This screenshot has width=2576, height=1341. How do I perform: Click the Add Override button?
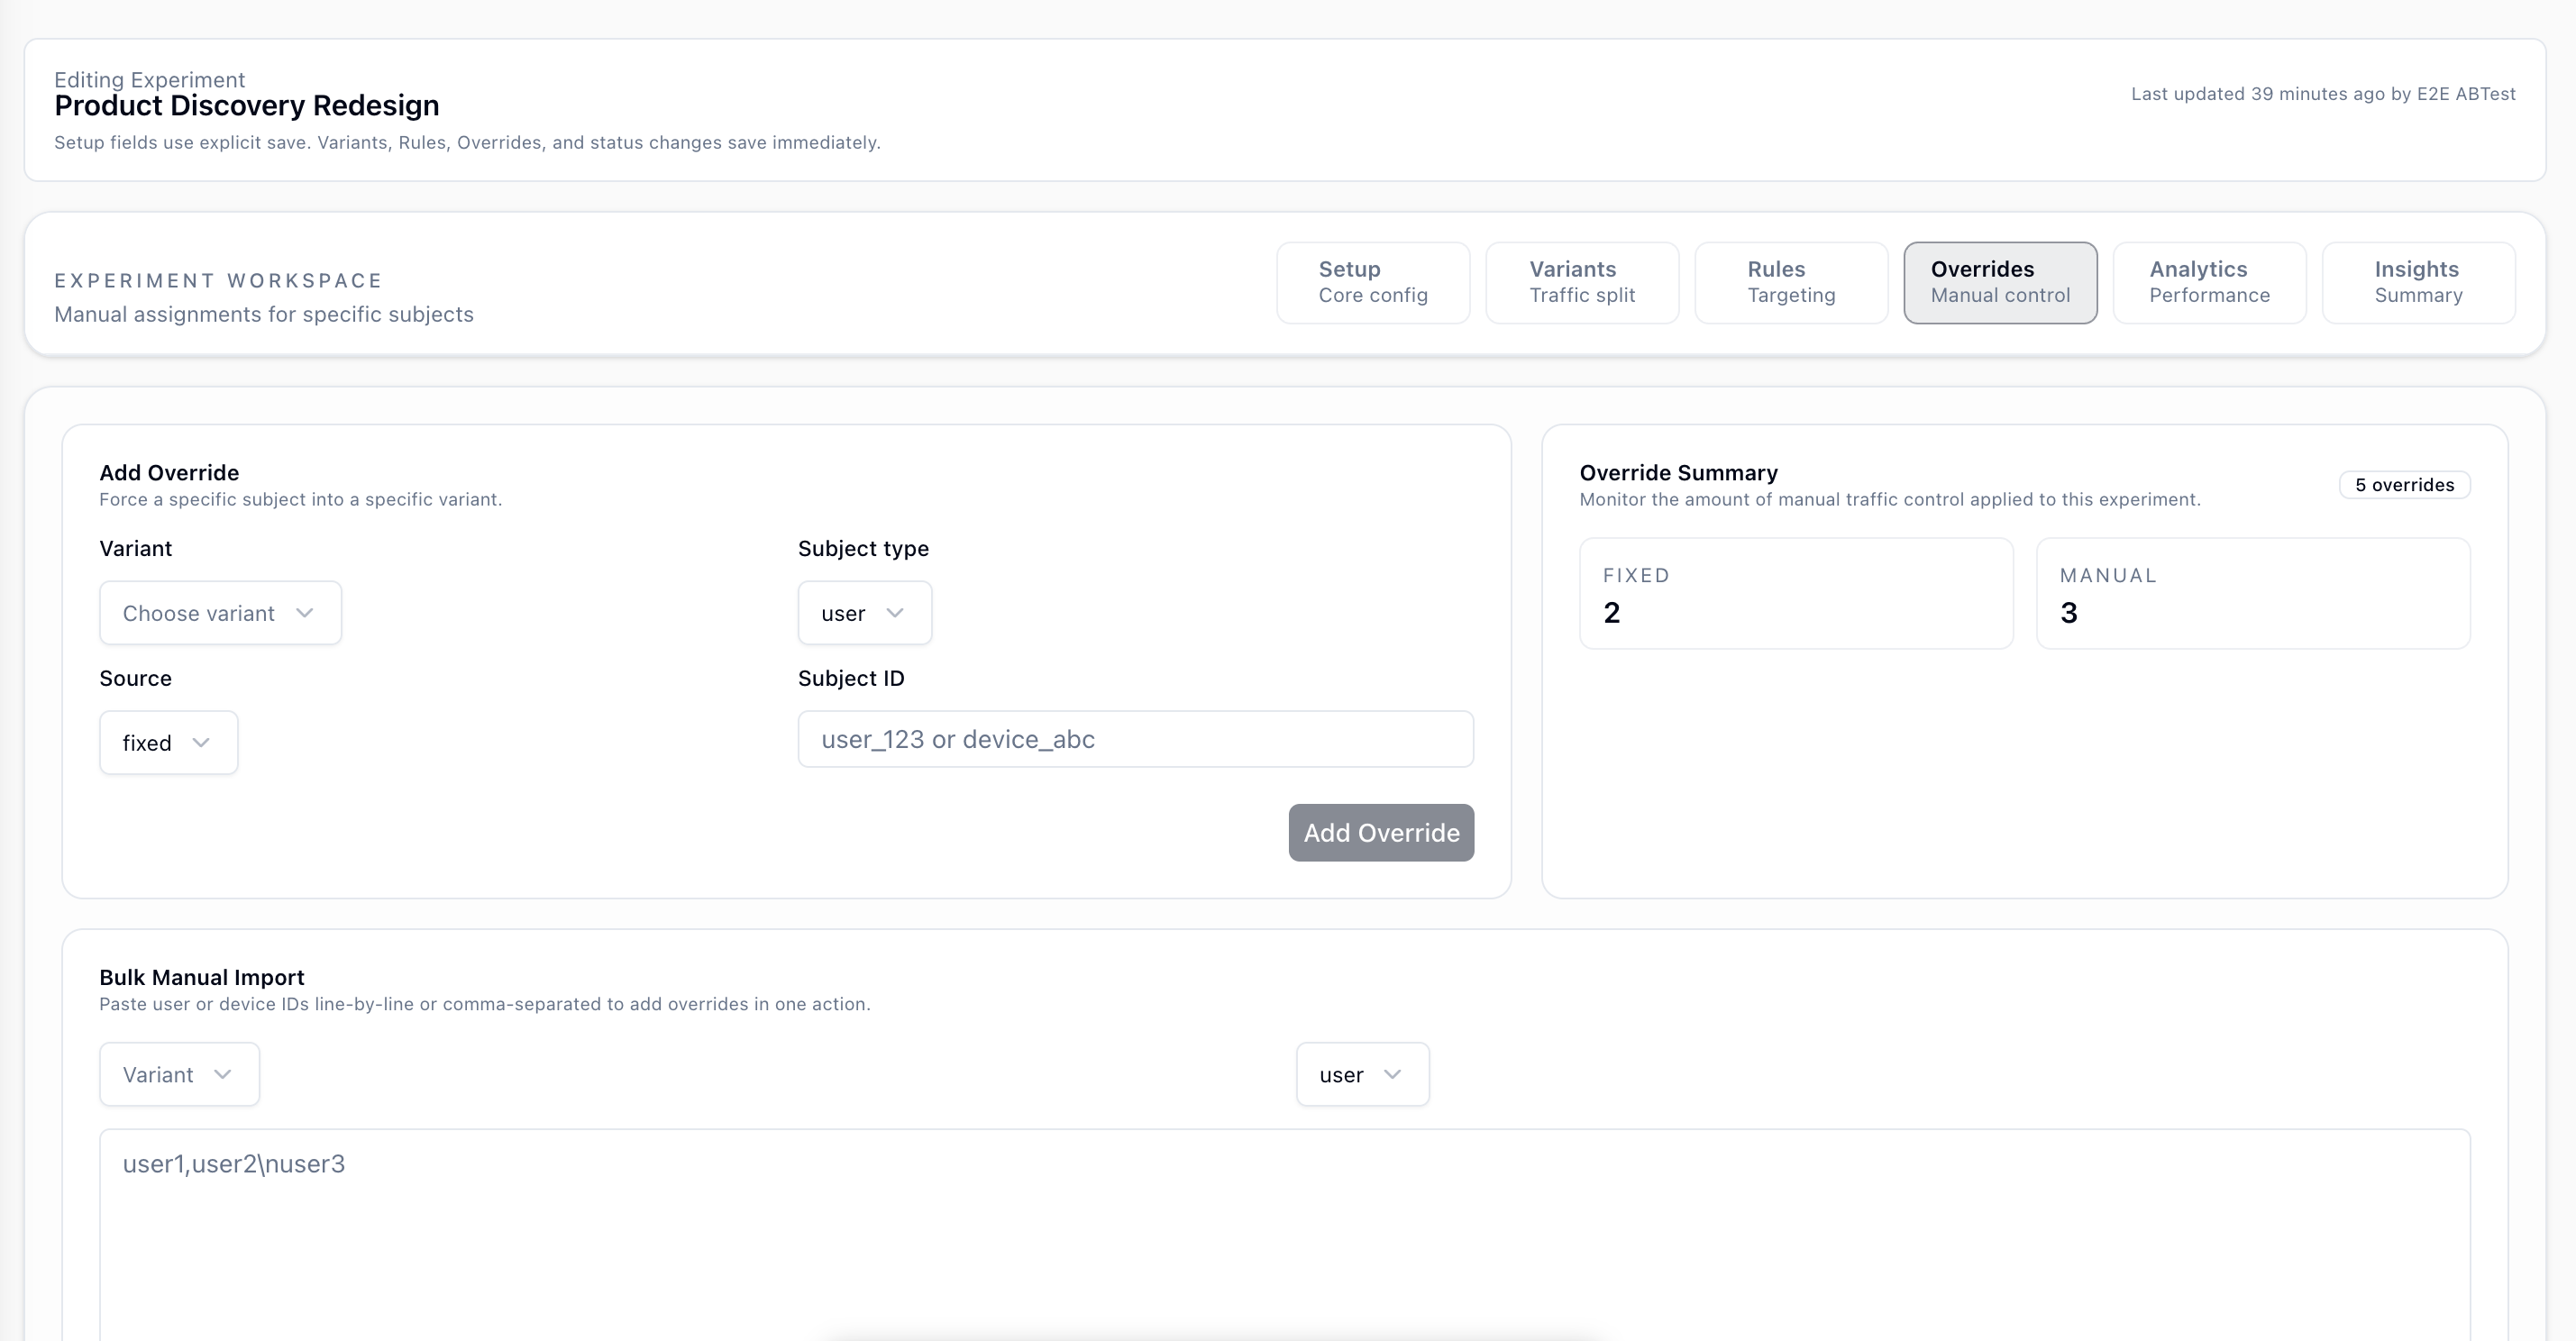tap(1380, 832)
